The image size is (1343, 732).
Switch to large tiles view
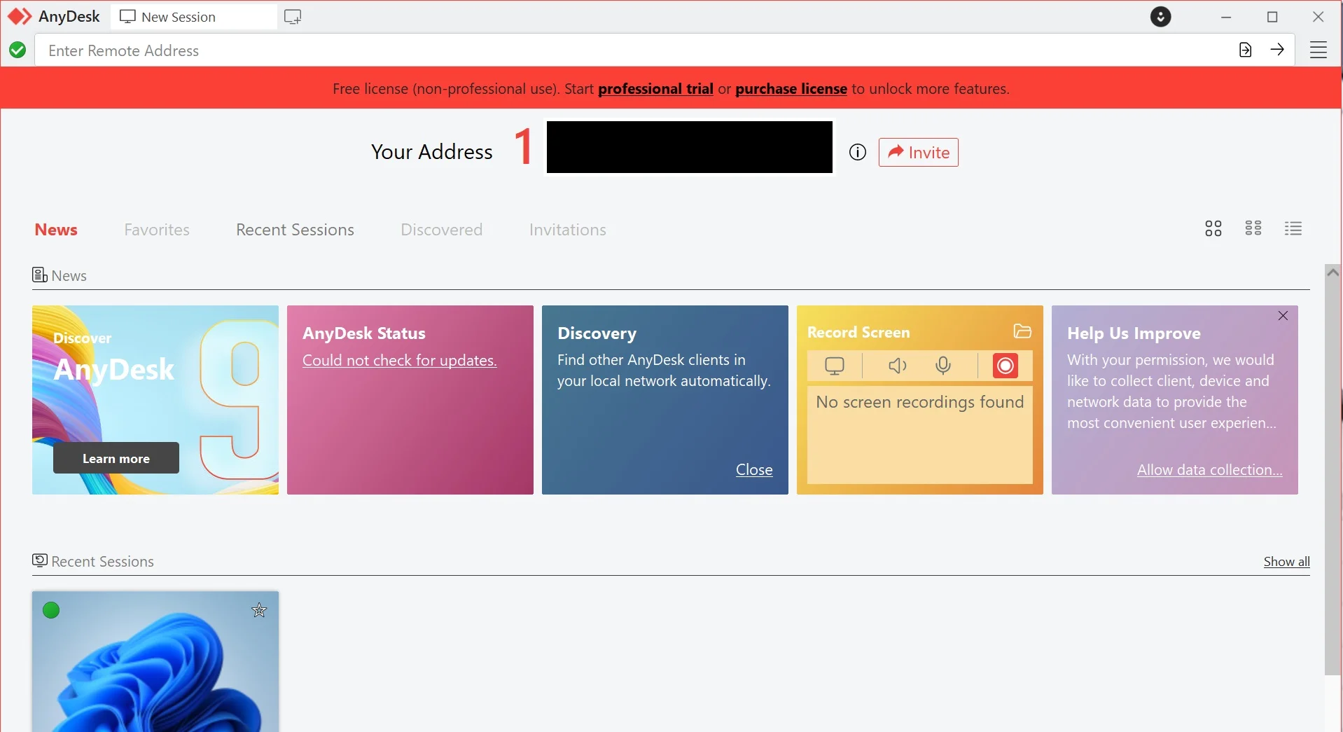pyautogui.click(x=1213, y=228)
